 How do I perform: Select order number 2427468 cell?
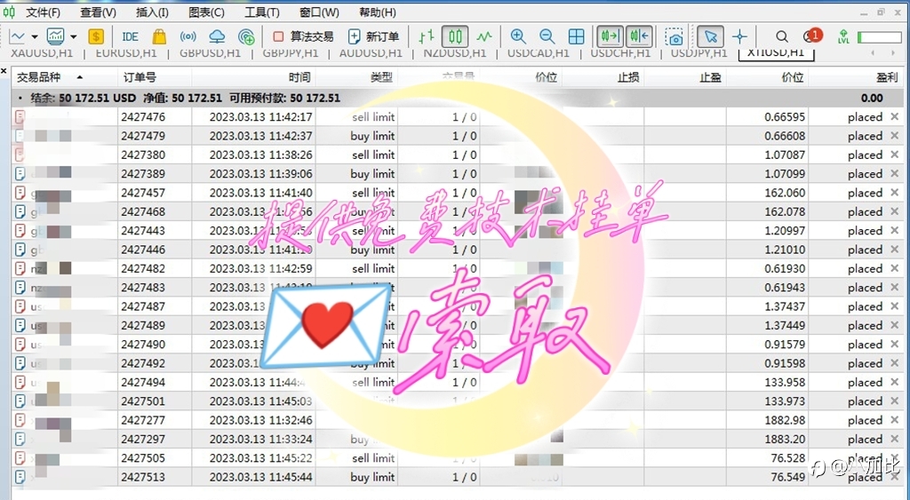pyautogui.click(x=143, y=211)
